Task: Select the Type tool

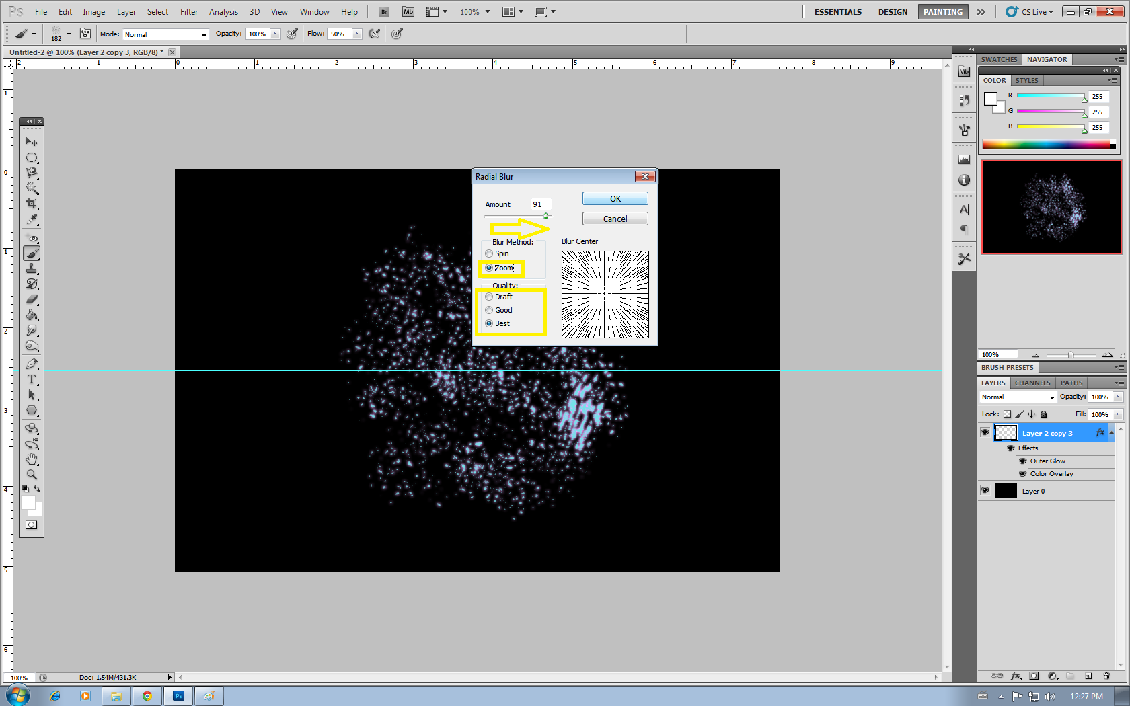Action: coord(32,379)
